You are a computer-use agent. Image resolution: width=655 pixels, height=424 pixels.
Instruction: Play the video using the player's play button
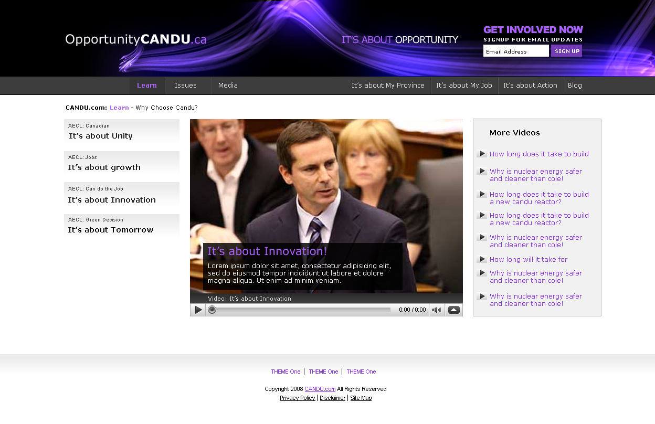click(x=198, y=310)
